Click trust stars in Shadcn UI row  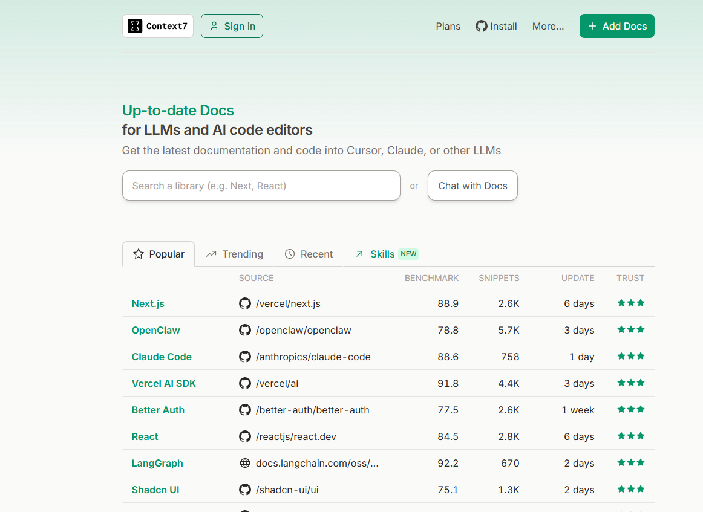pyautogui.click(x=631, y=489)
